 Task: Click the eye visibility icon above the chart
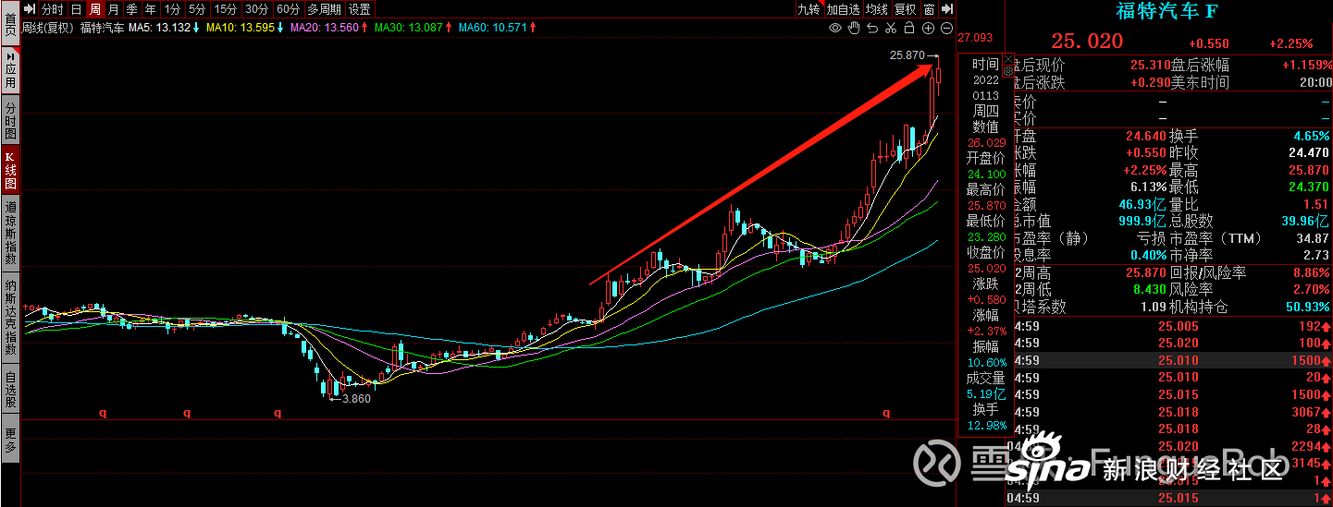(x=835, y=29)
